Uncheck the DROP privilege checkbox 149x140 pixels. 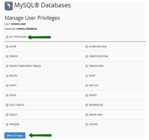pyautogui.click(x=87, y=76)
